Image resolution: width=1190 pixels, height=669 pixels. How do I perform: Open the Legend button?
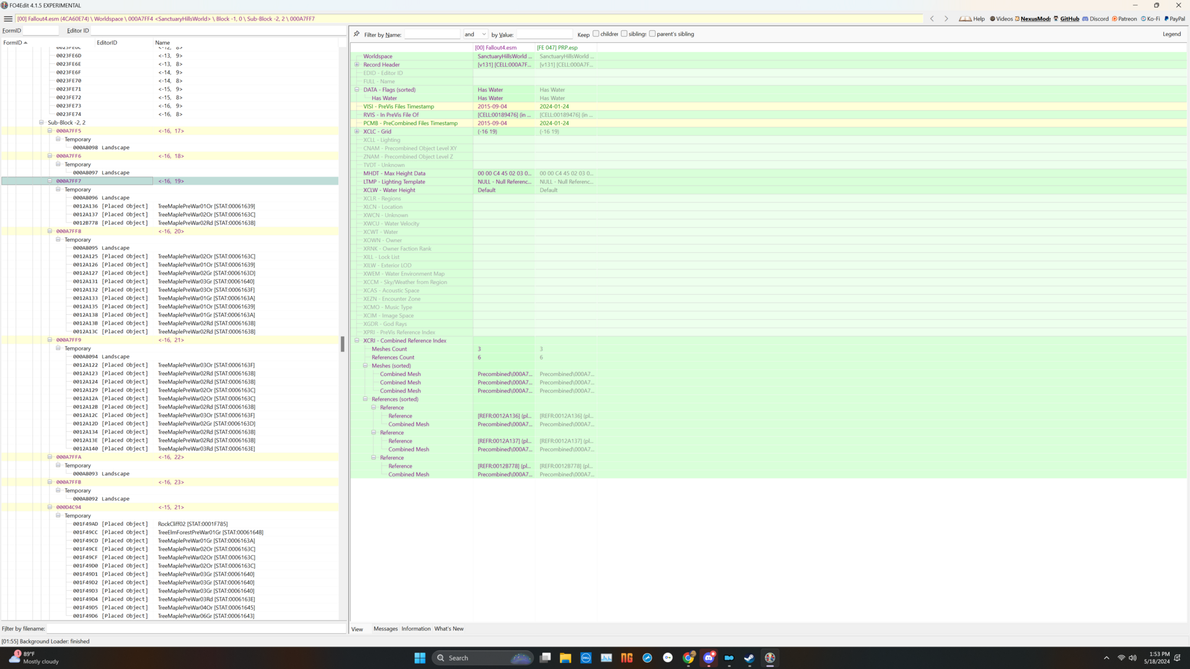point(1171,34)
